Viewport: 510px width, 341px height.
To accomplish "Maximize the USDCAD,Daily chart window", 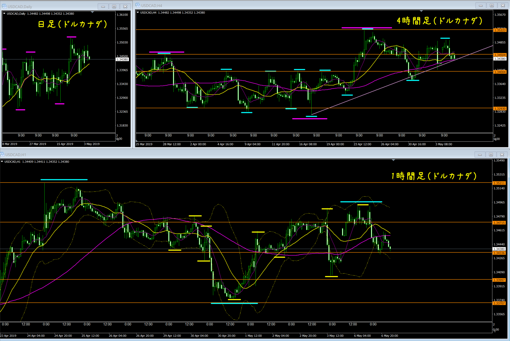I will click(114, 6).
